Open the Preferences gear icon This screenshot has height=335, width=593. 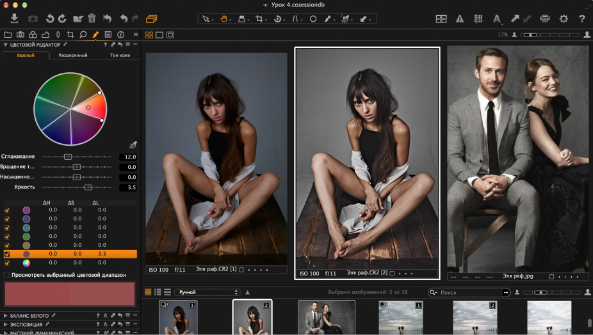(564, 19)
